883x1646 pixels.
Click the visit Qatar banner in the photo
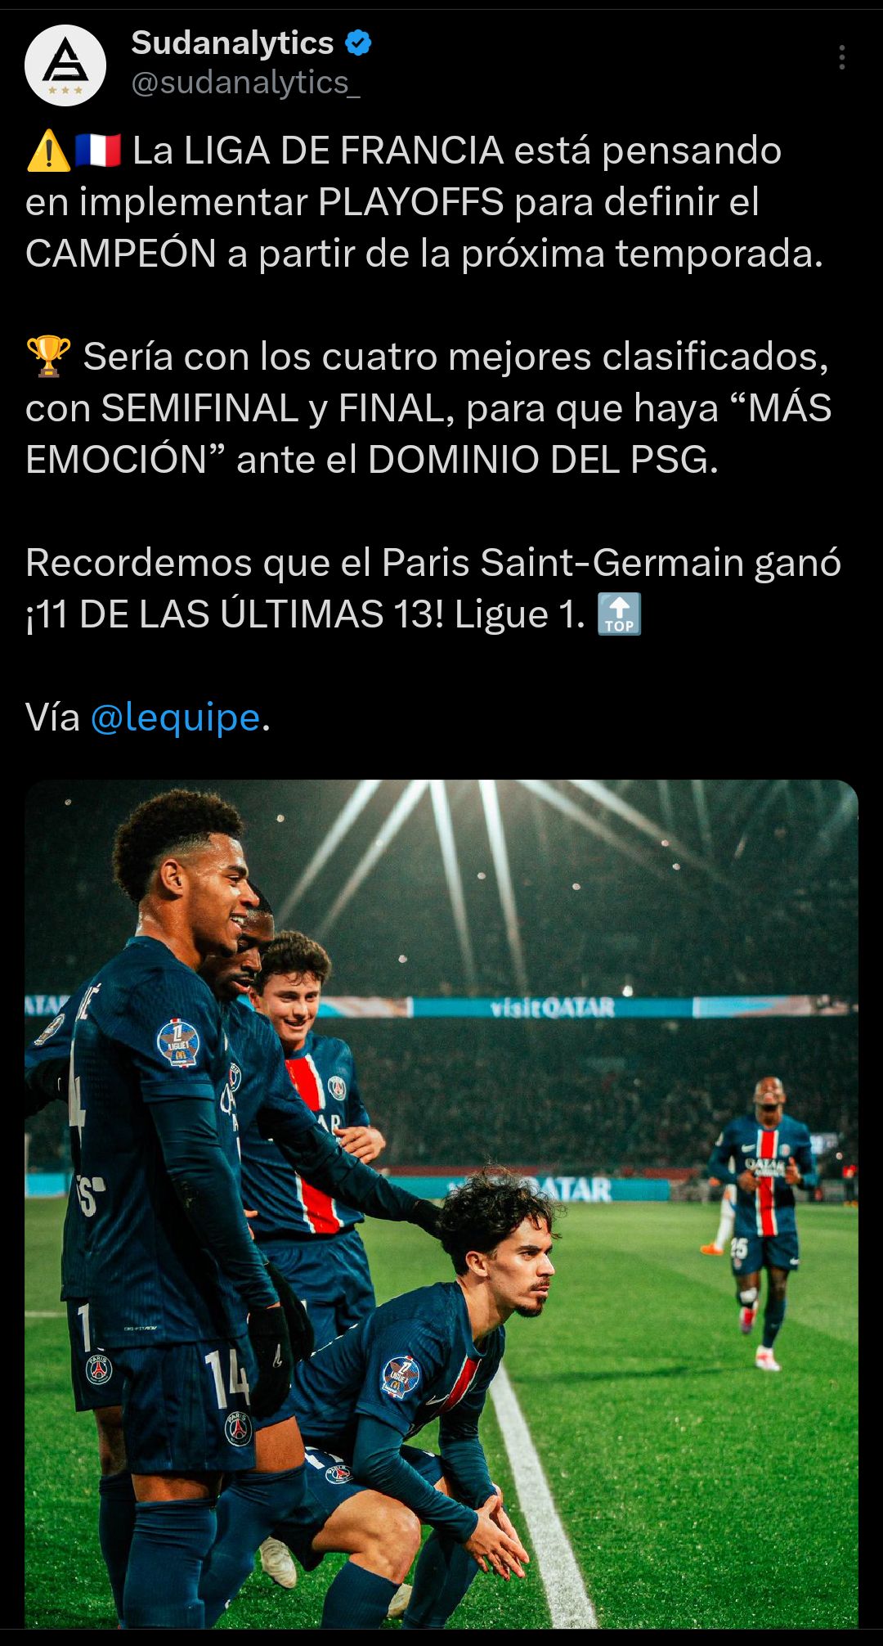click(553, 1007)
